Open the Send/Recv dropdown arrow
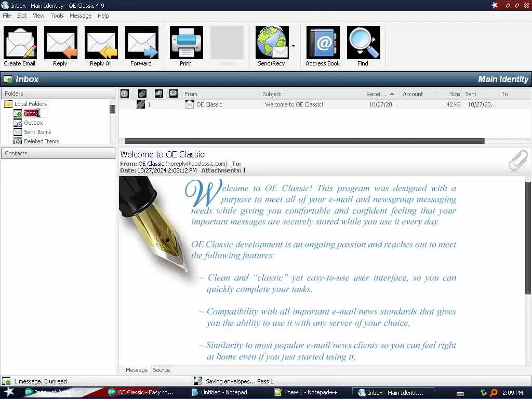The height and width of the screenshot is (399, 532). coord(293,46)
